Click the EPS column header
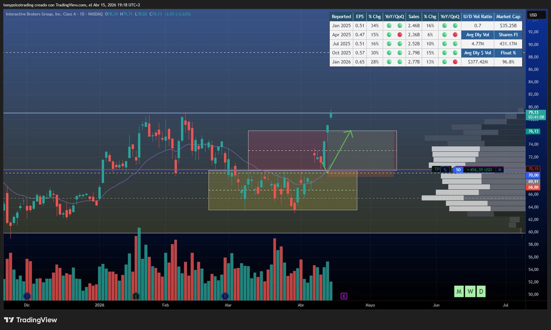 point(360,16)
